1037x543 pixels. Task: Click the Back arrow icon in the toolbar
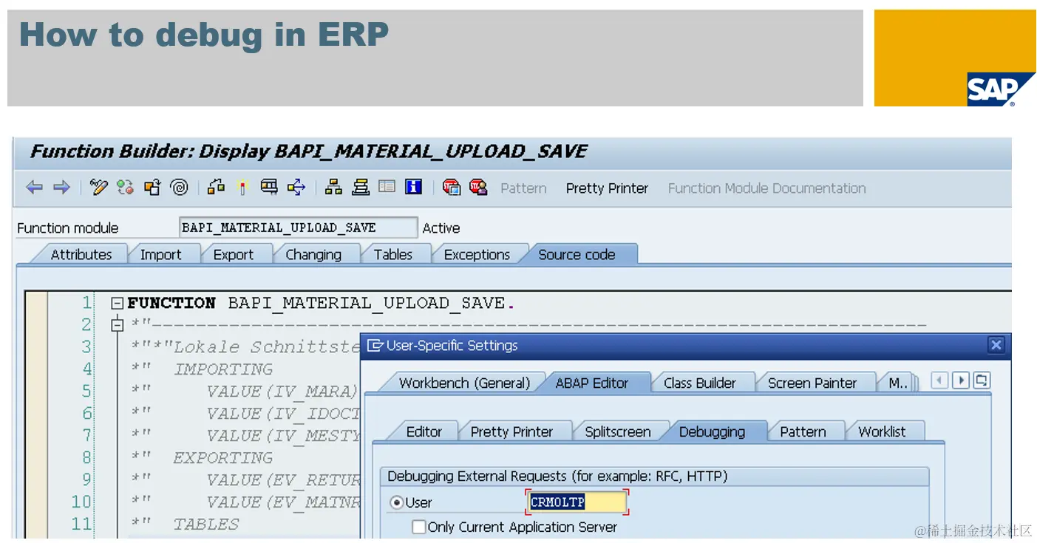(34, 188)
